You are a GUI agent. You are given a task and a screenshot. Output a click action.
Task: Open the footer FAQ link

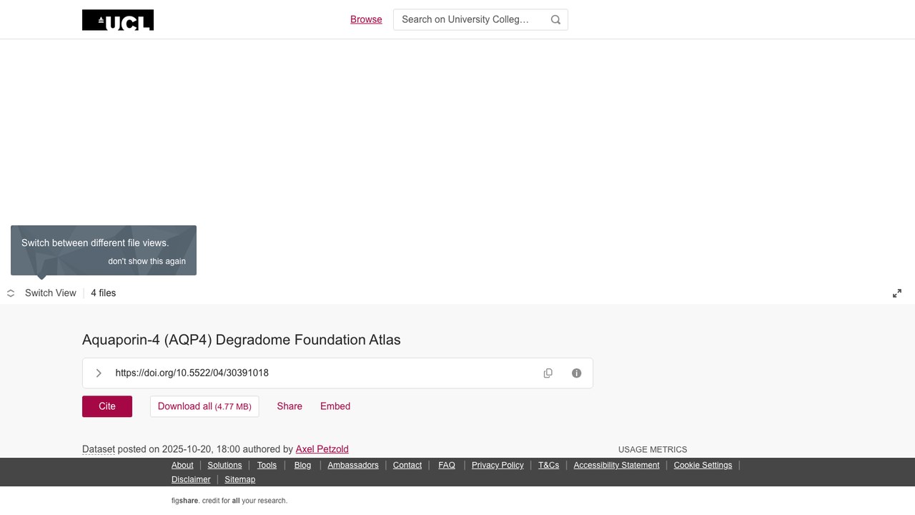click(x=447, y=465)
